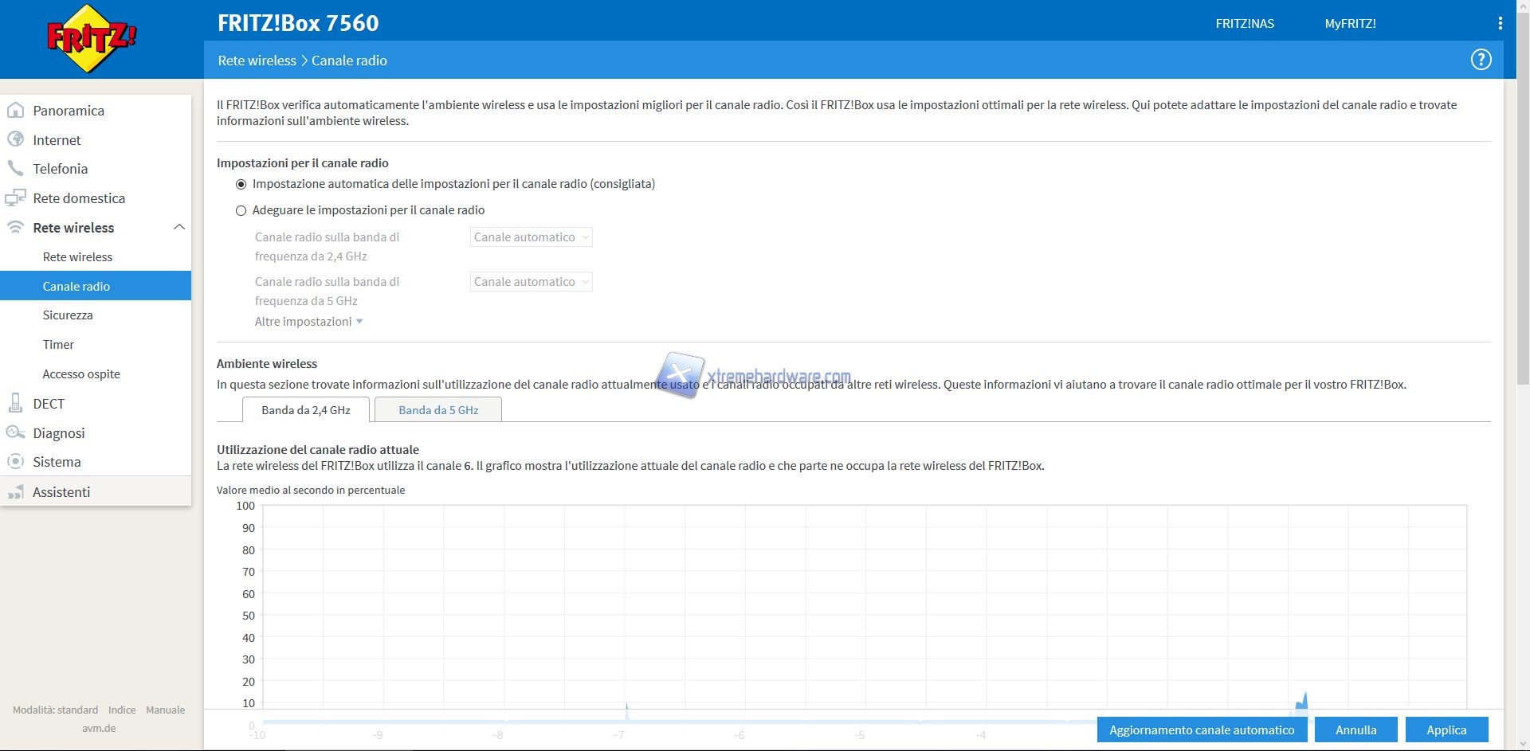
Task: Click 'Aggiornamento canale automatico' button
Action: [x=1202, y=729]
